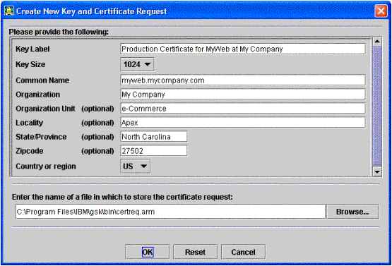This screenshot has width=392, height=266.
Task: Click the 'Organization Unit' label text
Action: tap(45, 109)
